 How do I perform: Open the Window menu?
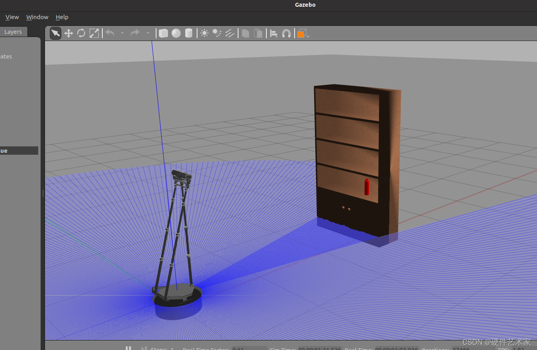click(x=37, y=17)
